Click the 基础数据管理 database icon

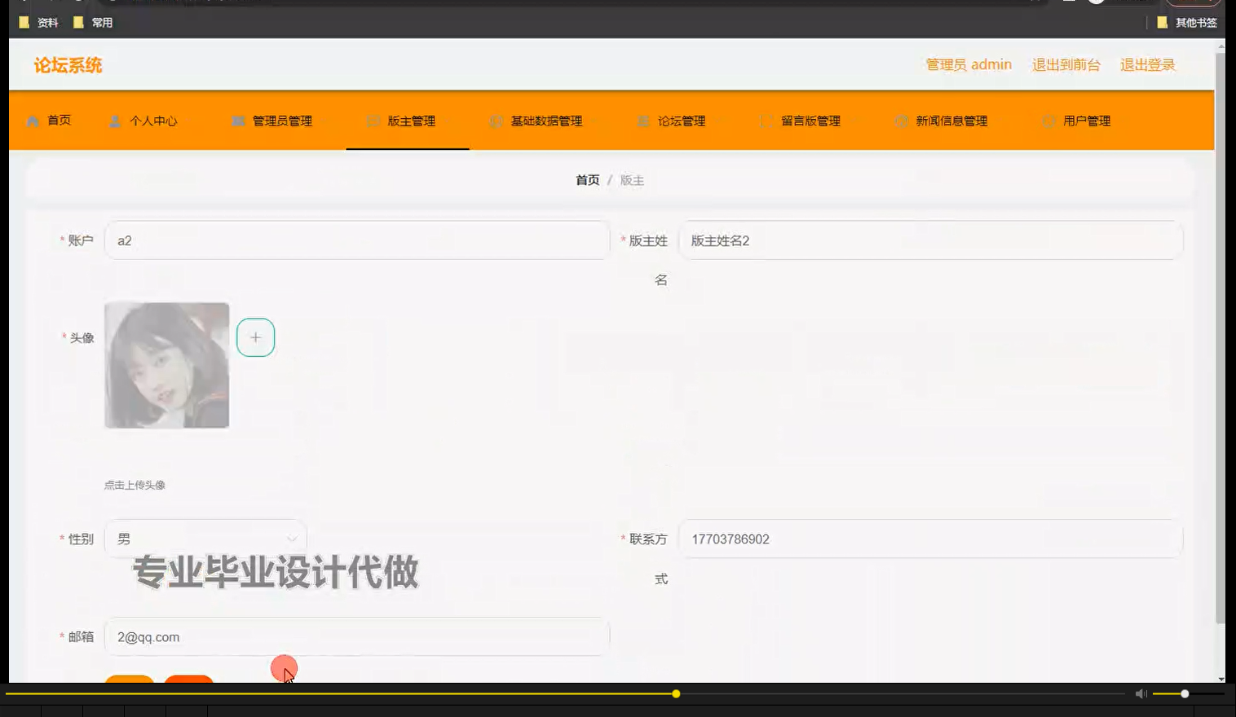(x=496, y=120)
